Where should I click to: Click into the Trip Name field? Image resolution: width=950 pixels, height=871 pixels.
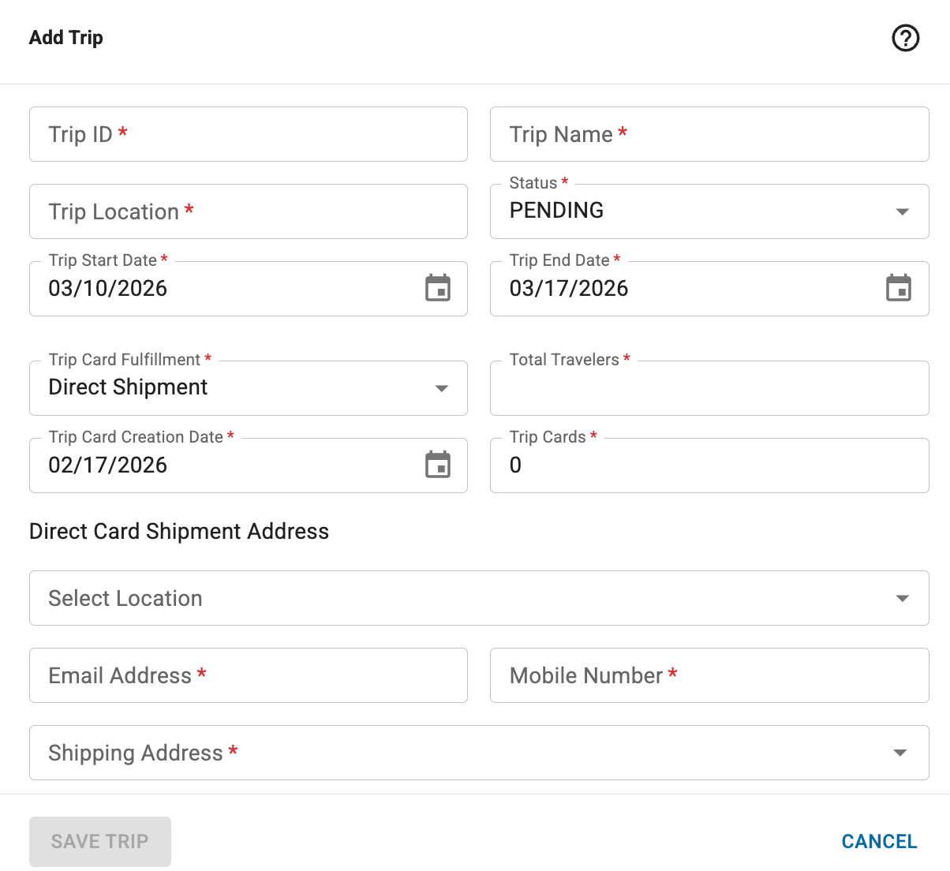(x=709, y=134)
